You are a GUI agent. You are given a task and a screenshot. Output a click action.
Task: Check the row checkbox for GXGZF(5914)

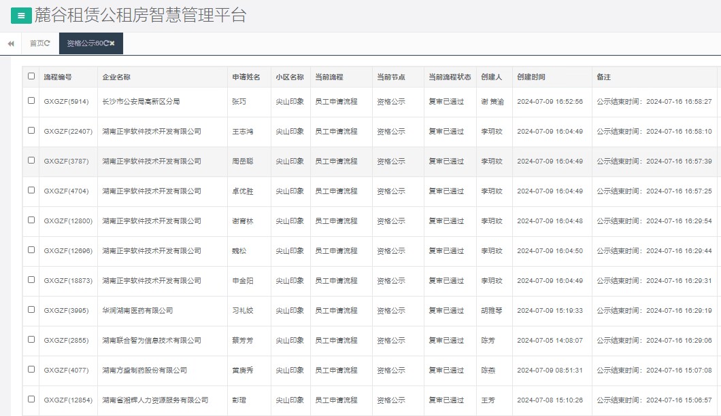pos(31,101)
